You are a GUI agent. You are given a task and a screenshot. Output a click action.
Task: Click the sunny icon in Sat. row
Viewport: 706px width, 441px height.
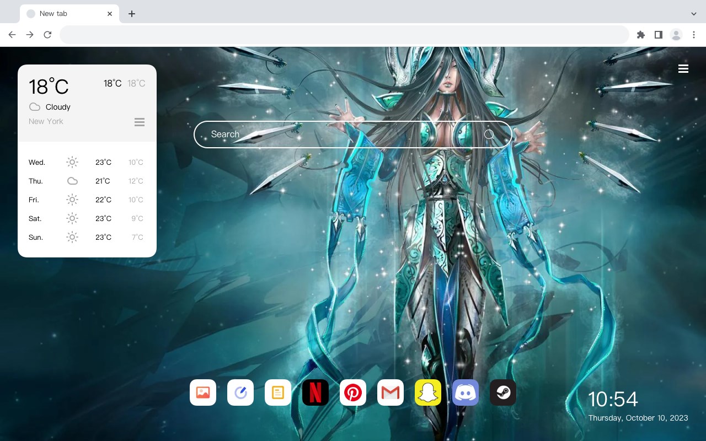(72, 218)
